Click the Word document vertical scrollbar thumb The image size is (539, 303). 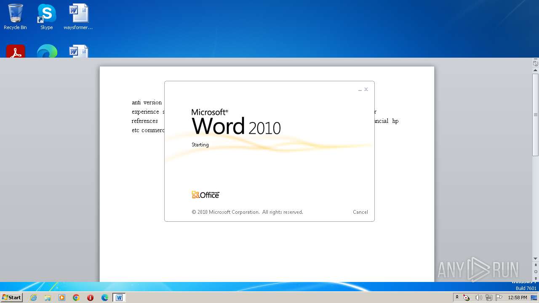click(536, 115)
